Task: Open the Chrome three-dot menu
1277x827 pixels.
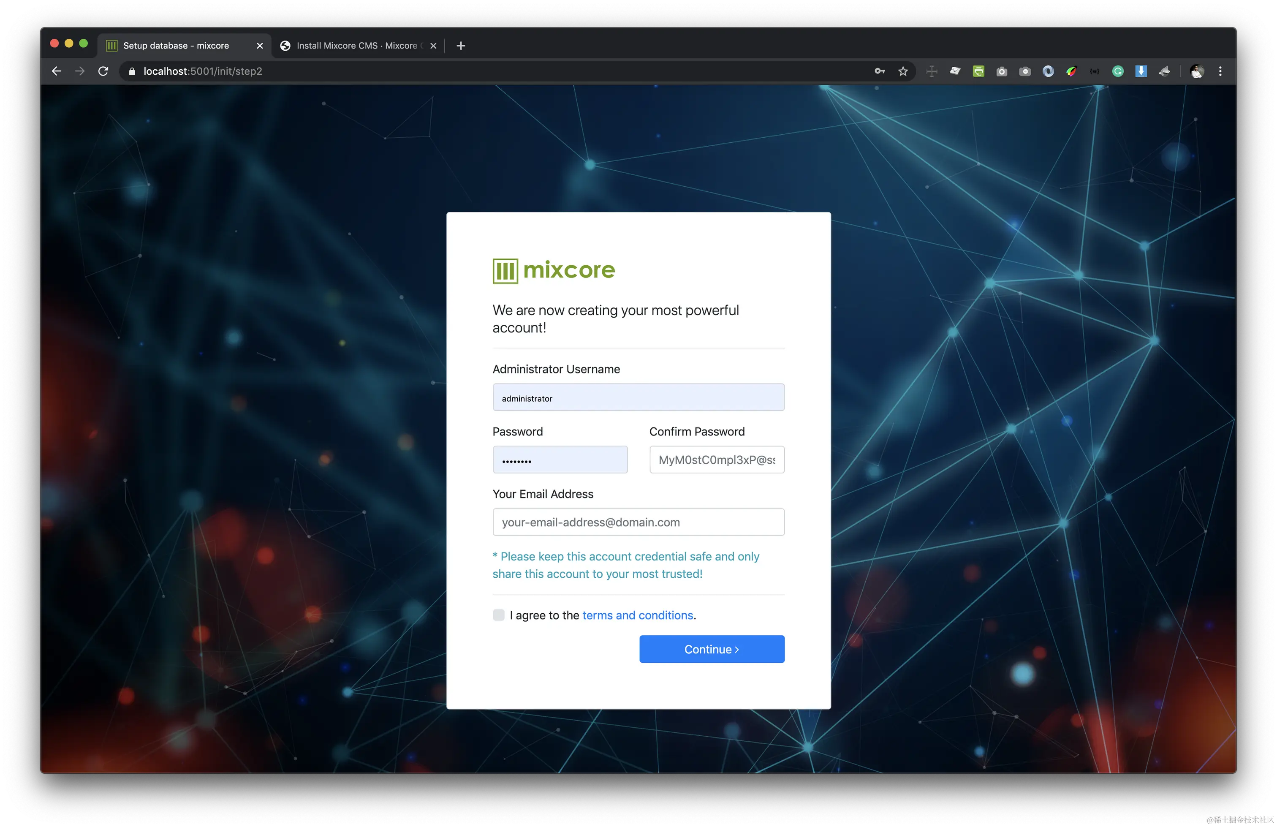Action: (x=1220, y=71)
